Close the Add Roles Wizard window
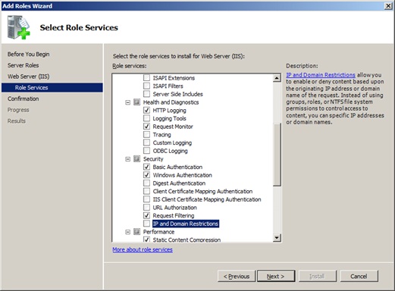The image size is (395, 291). pyautogui.click(x=388, y=5)
